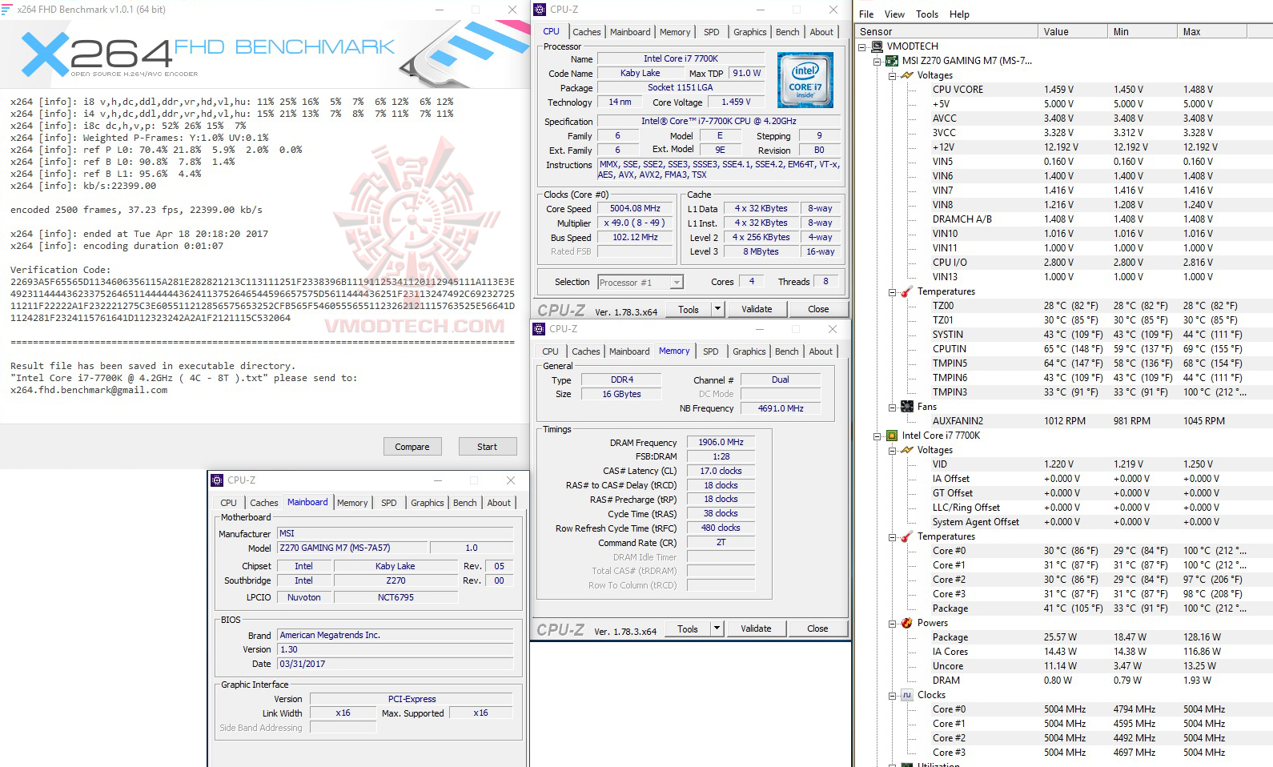
Task: Click the Max column header
Action: (x=1212, y=32)
